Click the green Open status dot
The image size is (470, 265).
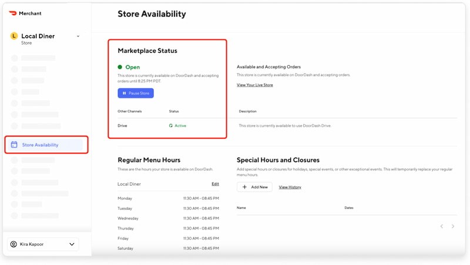(120, 68)
